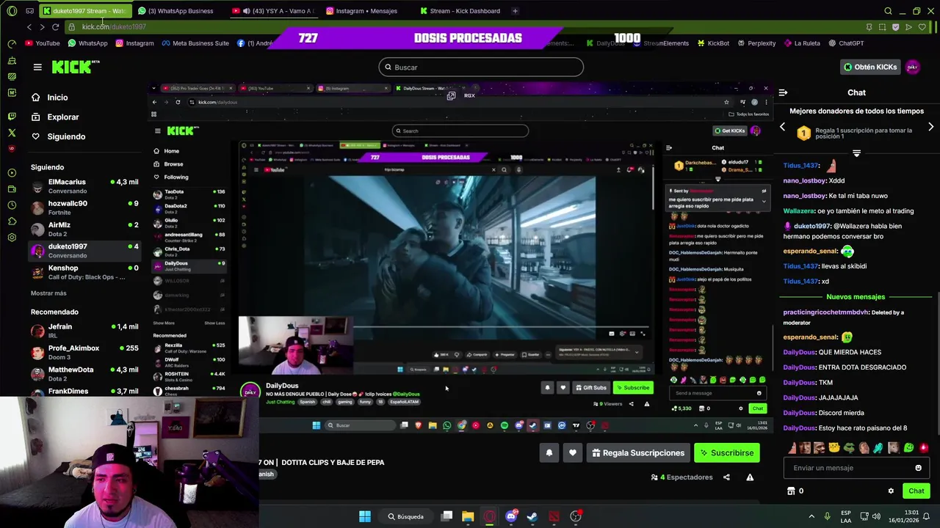Reload the page

tap(55, 27)
